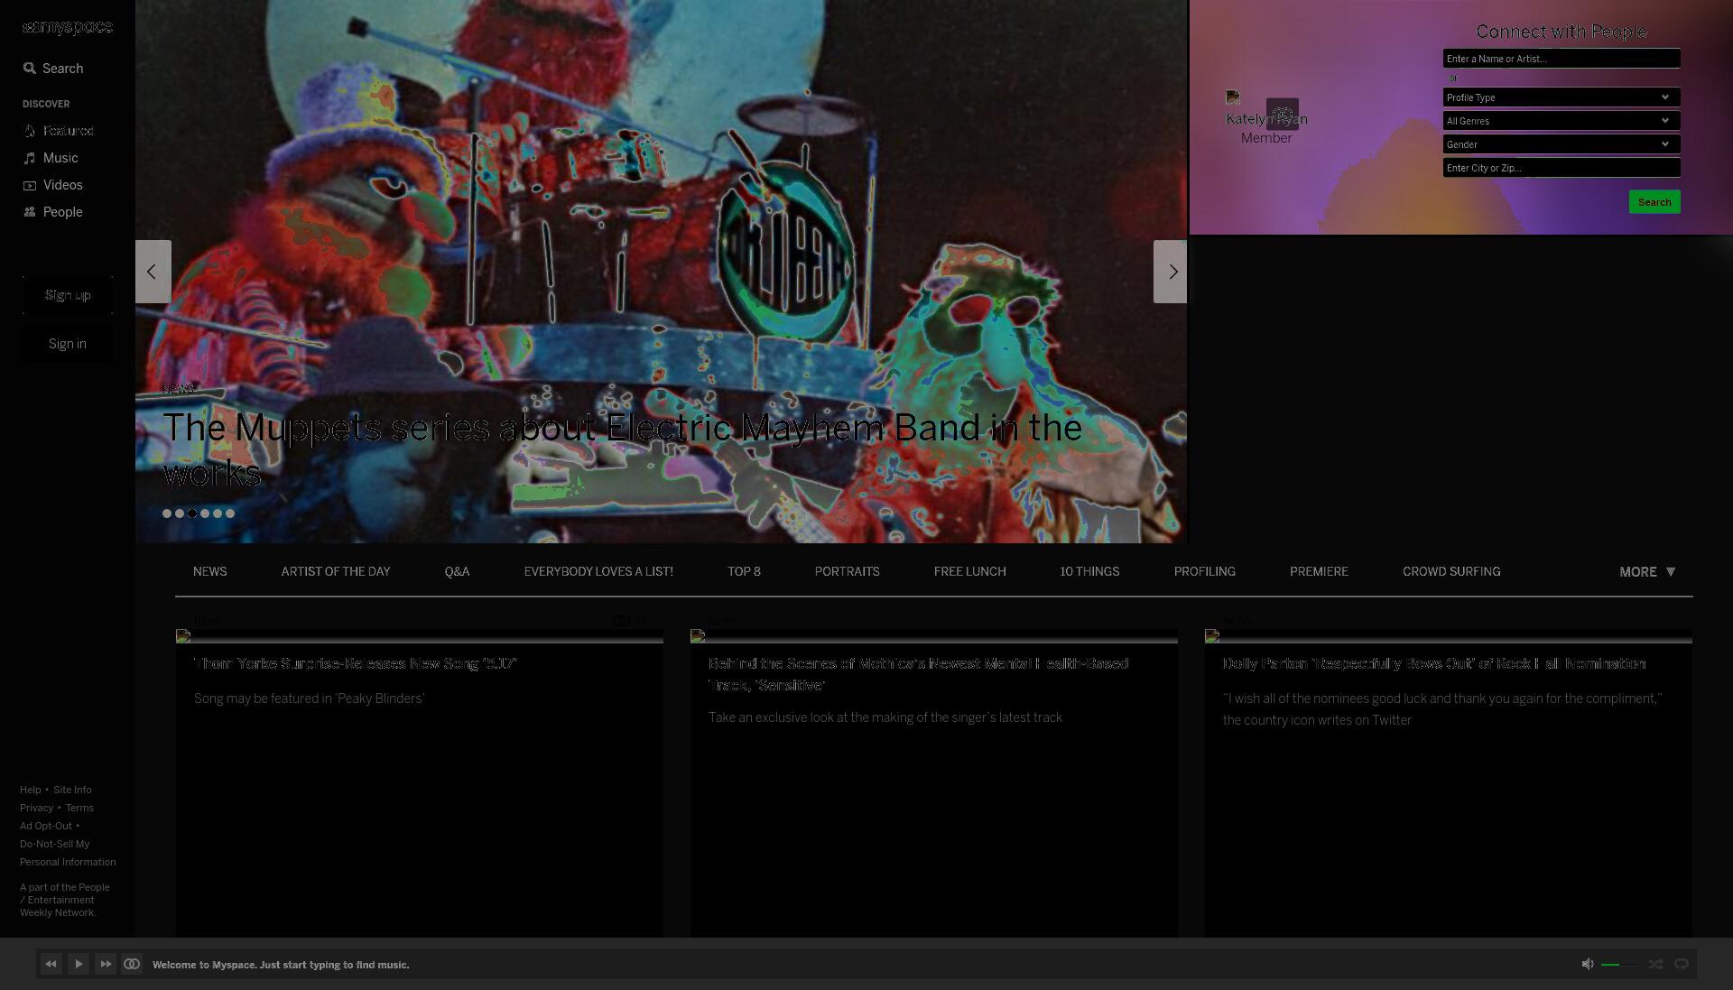Select the third carousel dot
The width and height of the screenshot is (1733, 990).
pyautogui.click(x=192, y=514)
